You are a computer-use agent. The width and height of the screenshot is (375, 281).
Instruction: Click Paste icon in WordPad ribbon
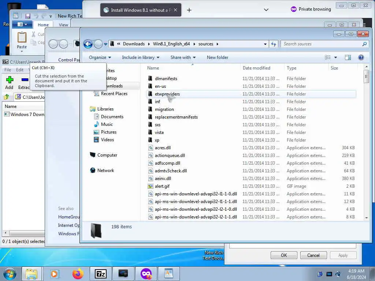[x=22, y=38]
